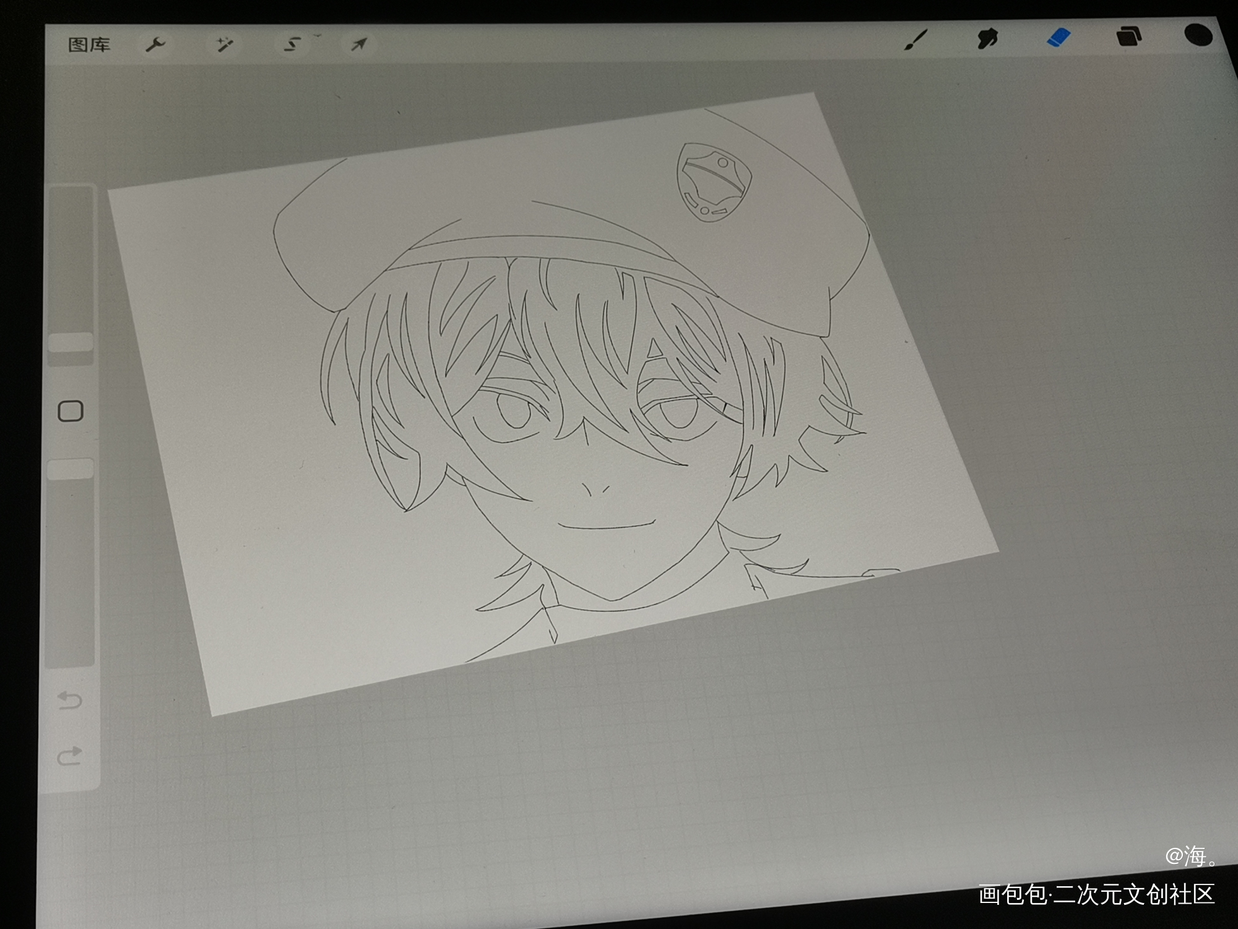This screenshot has width=1238, height=929.
Task: Open the 图库 gallery
Action: (89, 45)
